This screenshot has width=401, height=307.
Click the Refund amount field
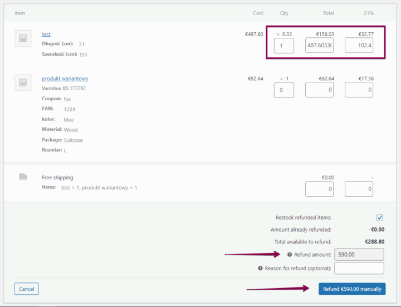click(359, 255)
